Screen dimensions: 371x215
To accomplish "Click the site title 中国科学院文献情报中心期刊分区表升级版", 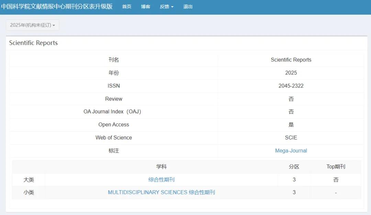I will pyautogui.click(x=57, y=7).
